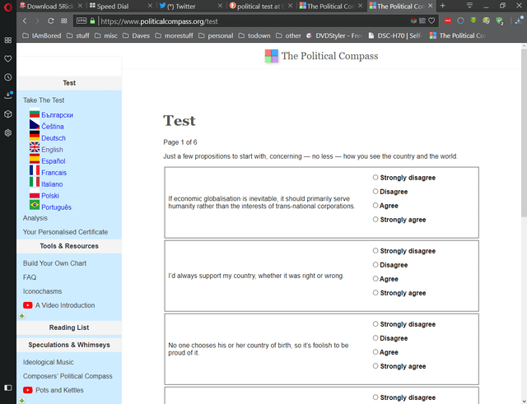Add the page to bookmarks via the heart icon
Screen dimensions: 527x404
(x=431, y=21)
